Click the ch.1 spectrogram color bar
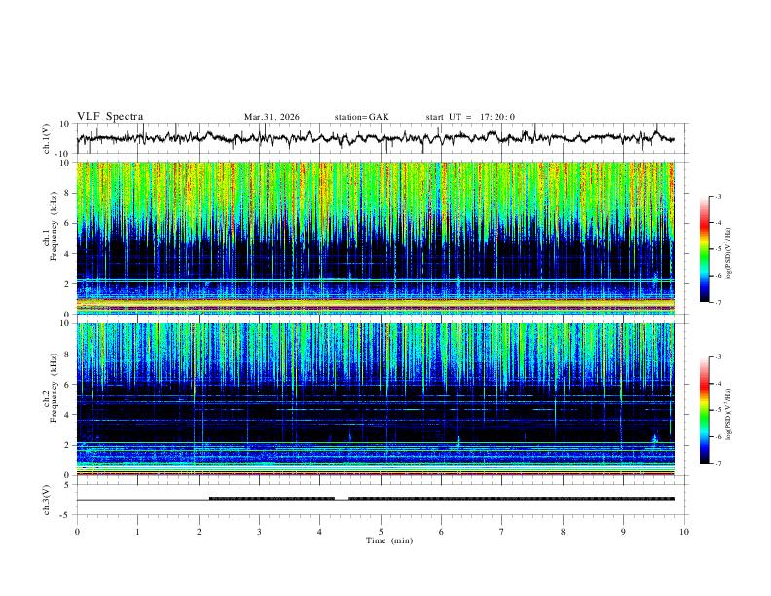 pyautogui.click(x=704, y=249)
